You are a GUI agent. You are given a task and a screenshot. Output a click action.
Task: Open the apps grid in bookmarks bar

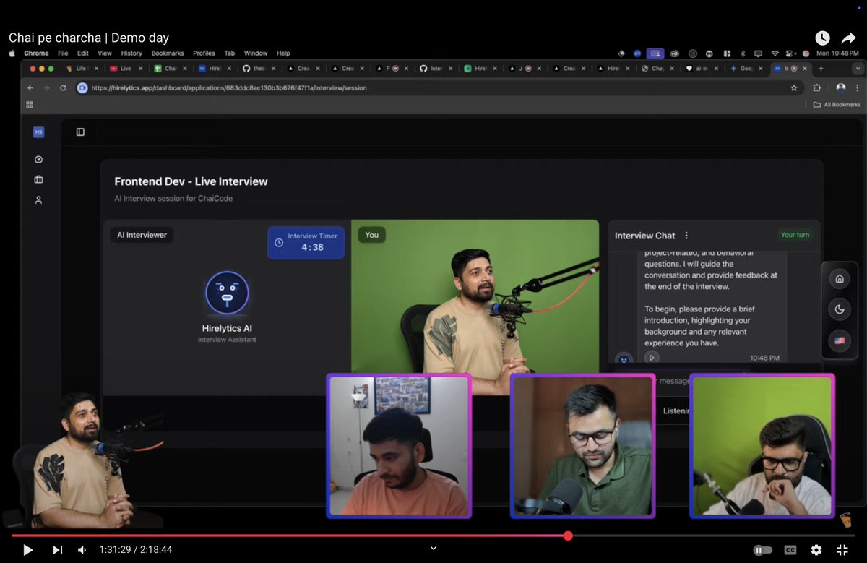[30, 105]
